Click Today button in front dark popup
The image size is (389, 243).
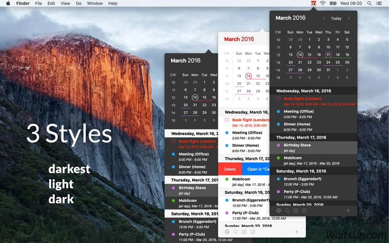coord(336,18)
